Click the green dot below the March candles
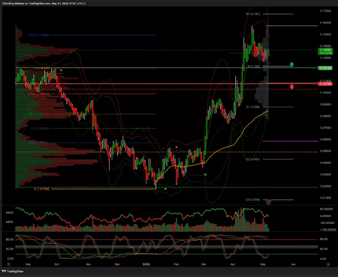The height and width of the screenshot is (277, 338). pos(205,175)
